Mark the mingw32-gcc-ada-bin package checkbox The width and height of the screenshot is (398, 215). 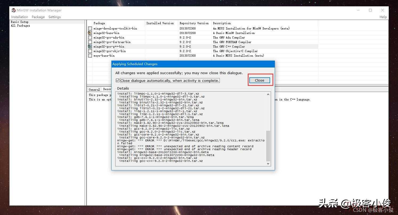(x=90, y=37)
